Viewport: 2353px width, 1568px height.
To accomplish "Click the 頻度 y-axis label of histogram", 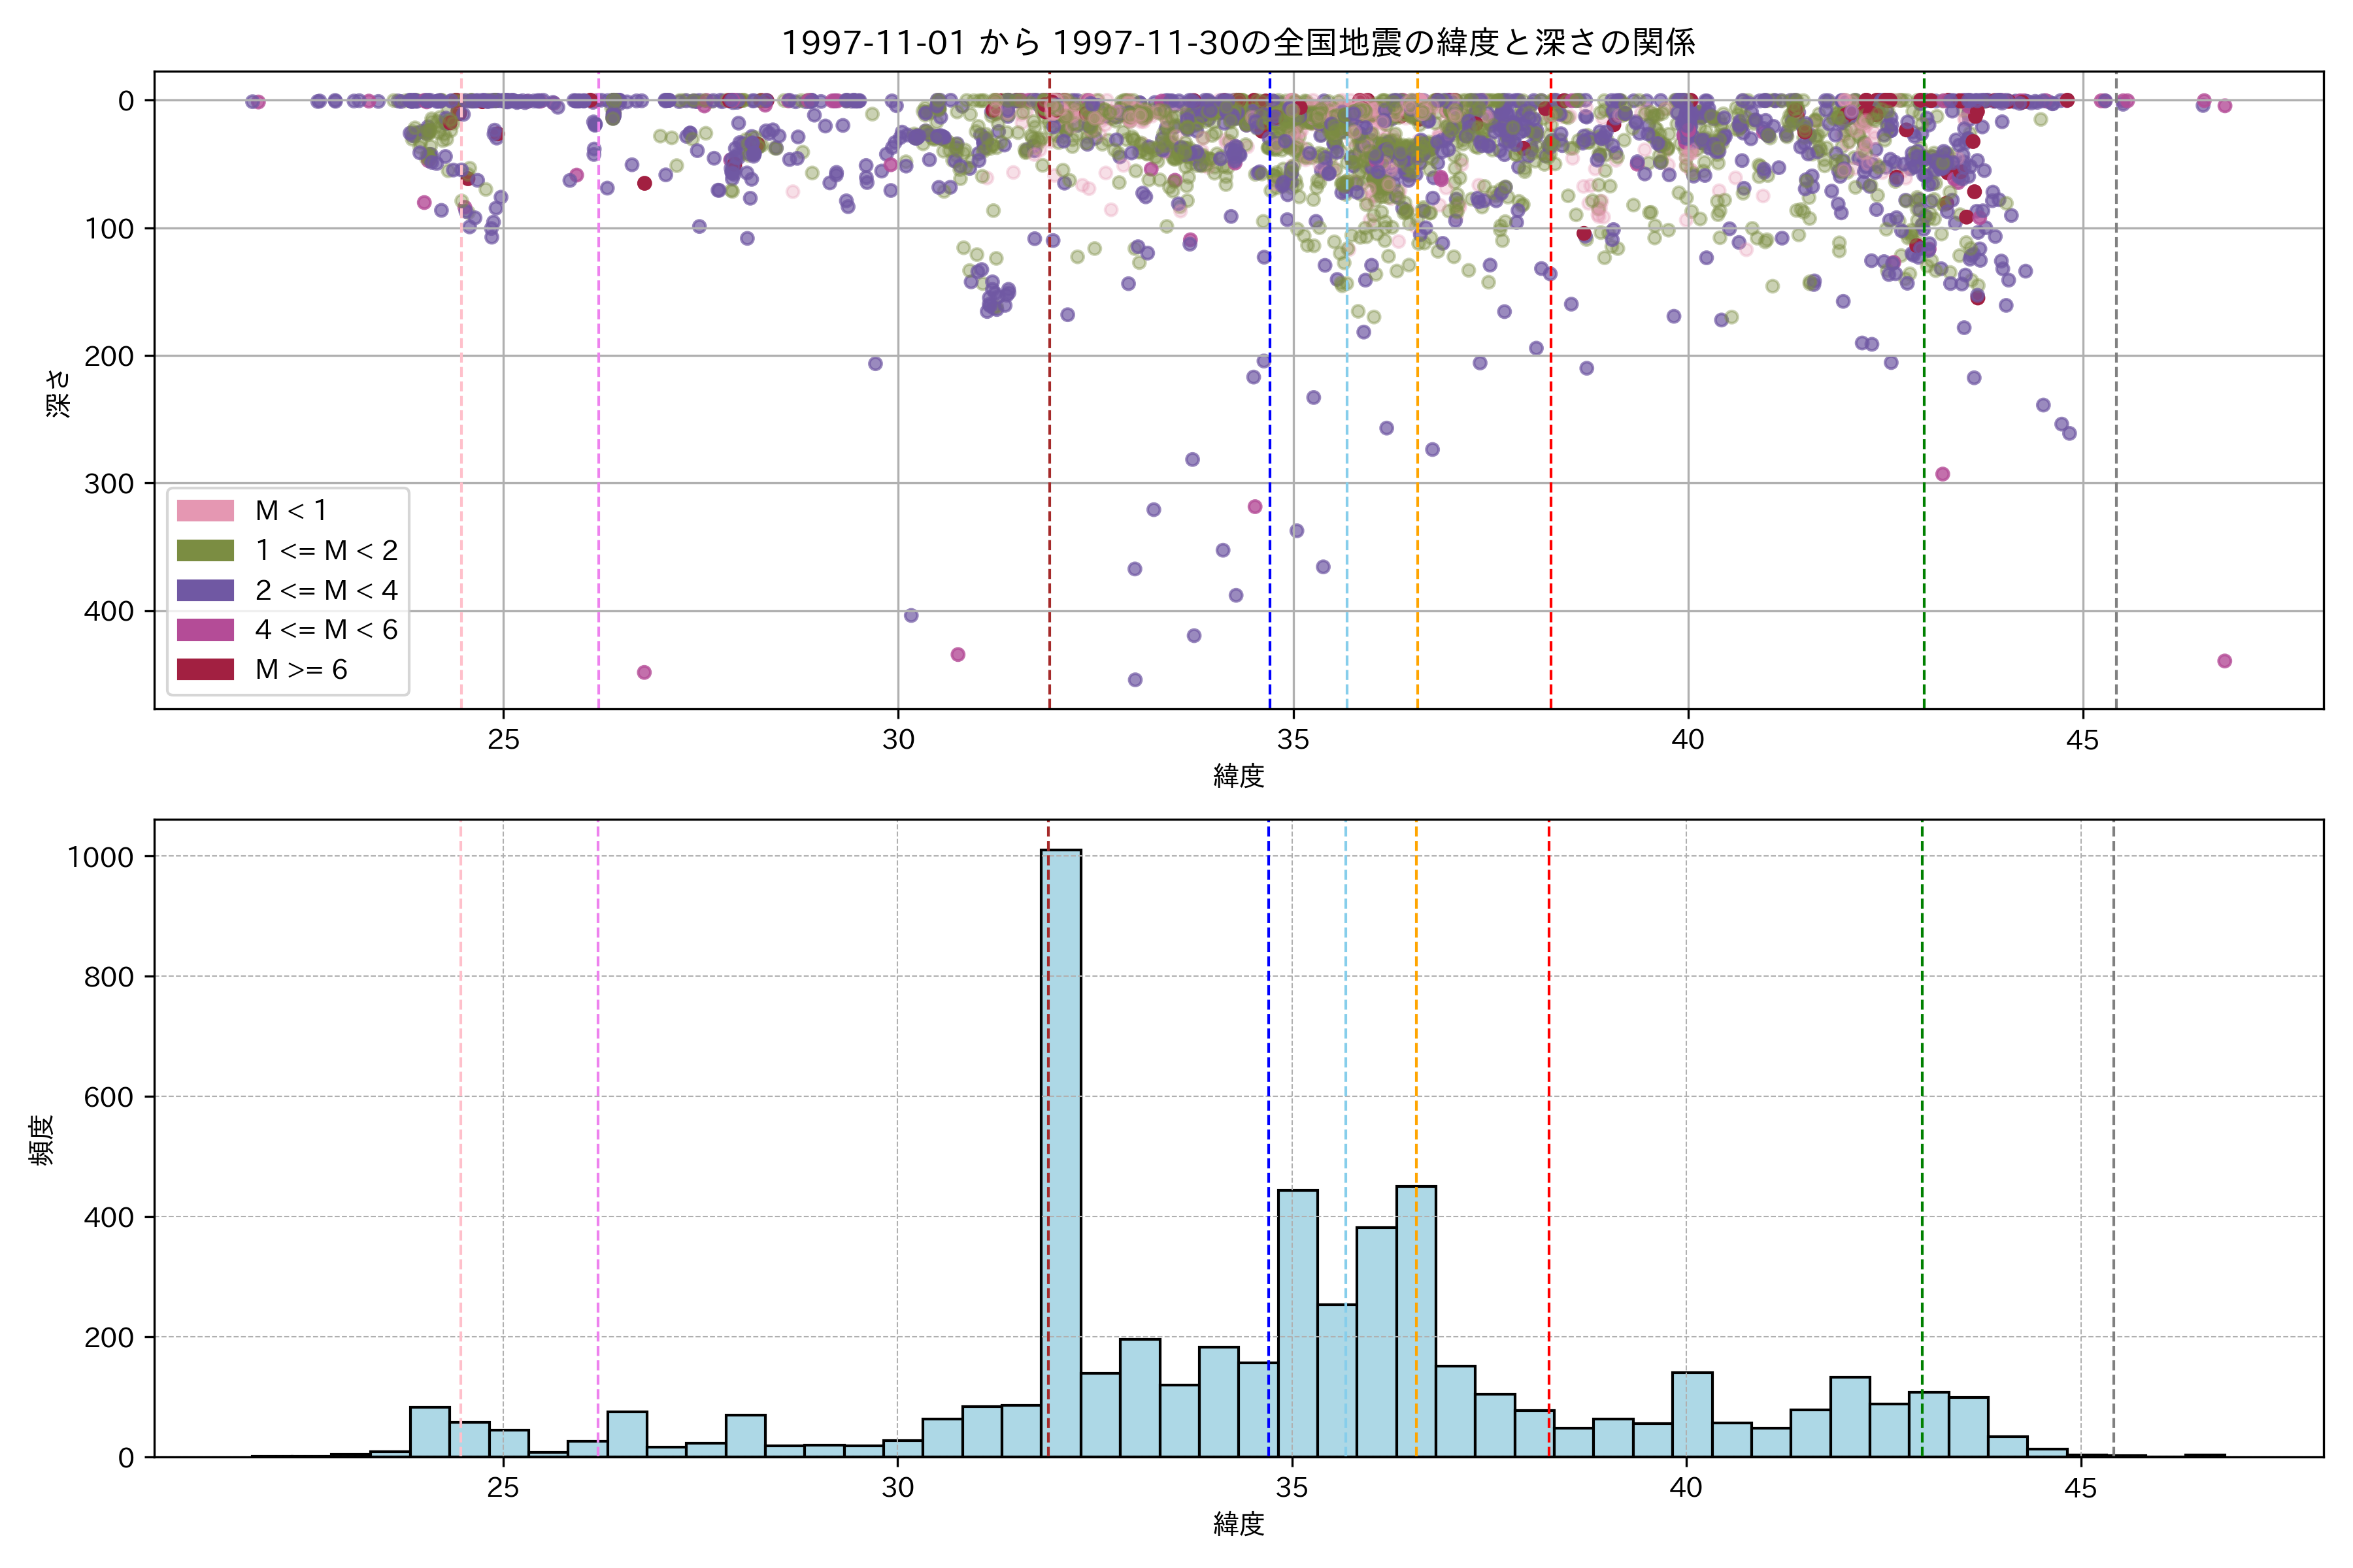I will click(42, 1140).
